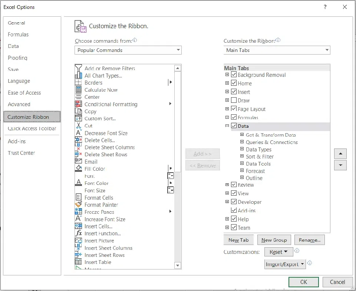
Task: Click the Insert Function fx icon
Action: 79,233
